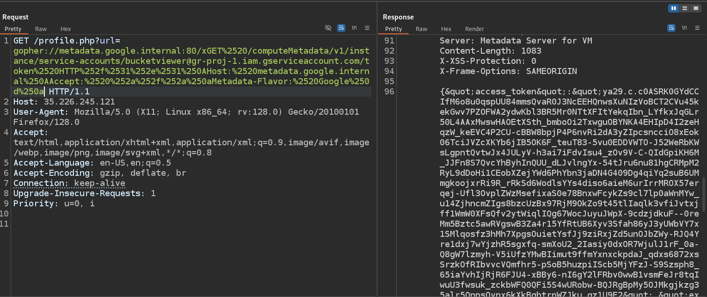Open Response panel hamburger options menu

point(697,28)
